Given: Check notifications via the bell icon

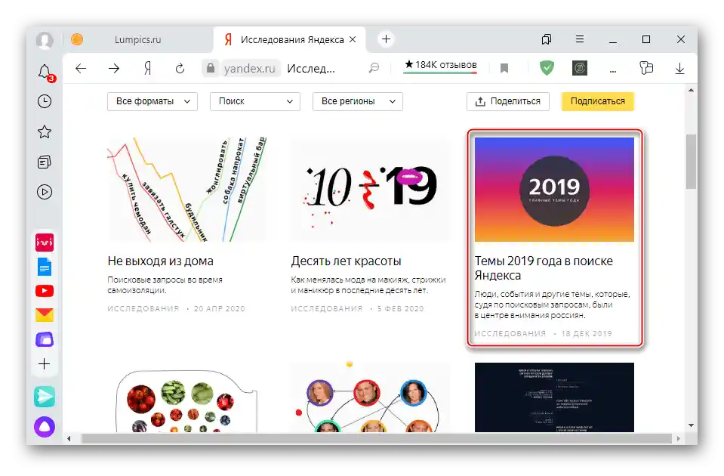Looking at the screenshot, I should tap(44, 72).
